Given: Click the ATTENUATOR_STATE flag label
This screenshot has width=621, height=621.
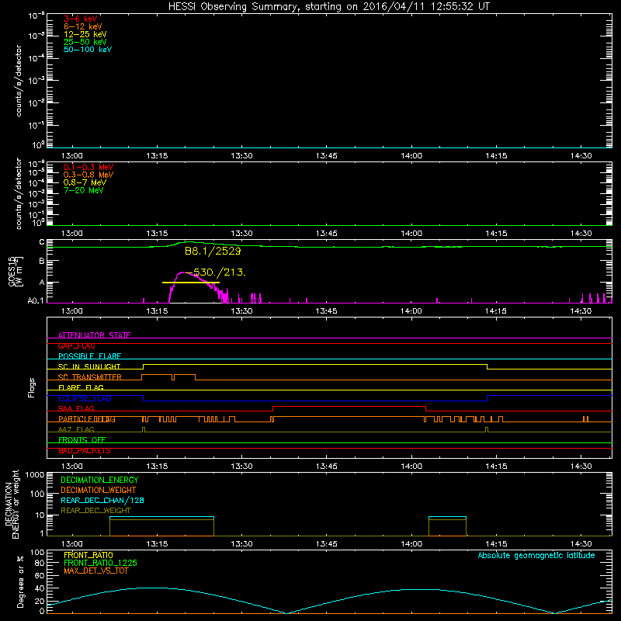Looking at the screenshot, I should 94,335.
